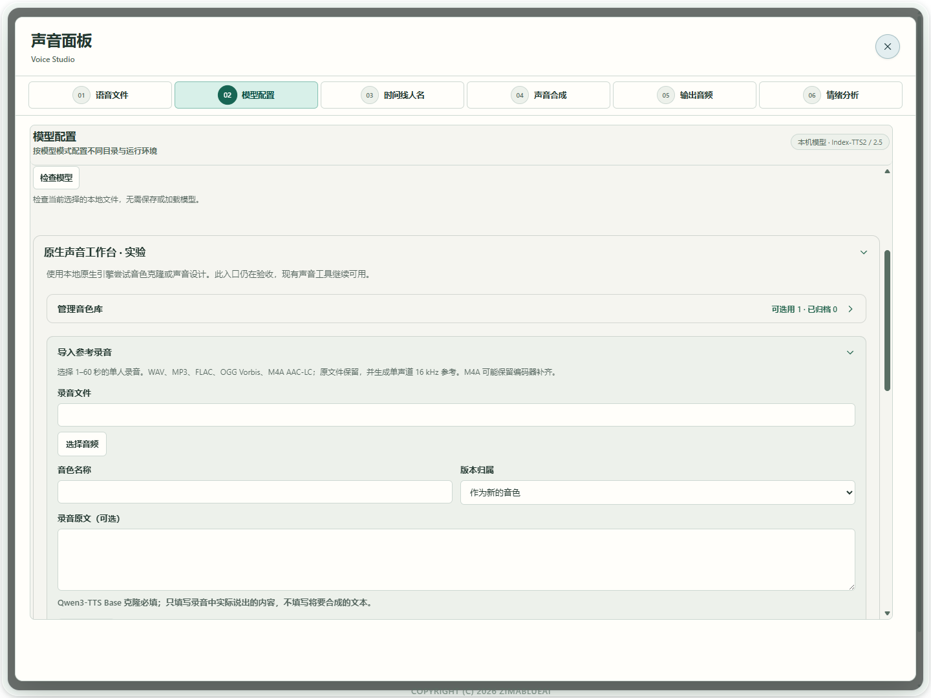931x698 pixels.
Task: Click the 声音面板 title
Action: pyautogui.click(x=61, y=41)
